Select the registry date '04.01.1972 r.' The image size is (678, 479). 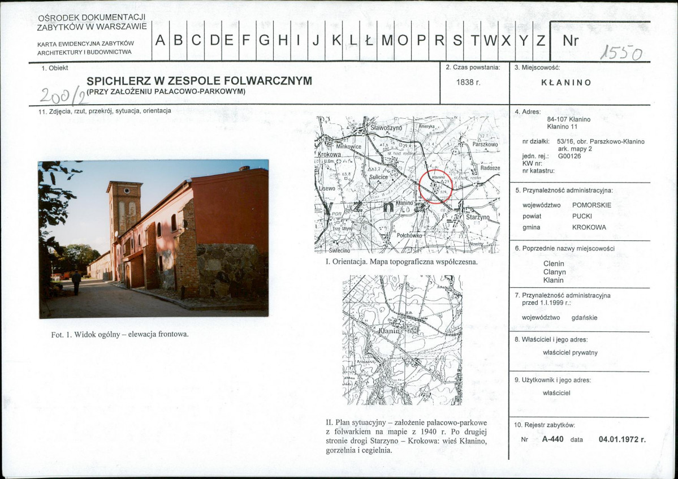(621, 439)
